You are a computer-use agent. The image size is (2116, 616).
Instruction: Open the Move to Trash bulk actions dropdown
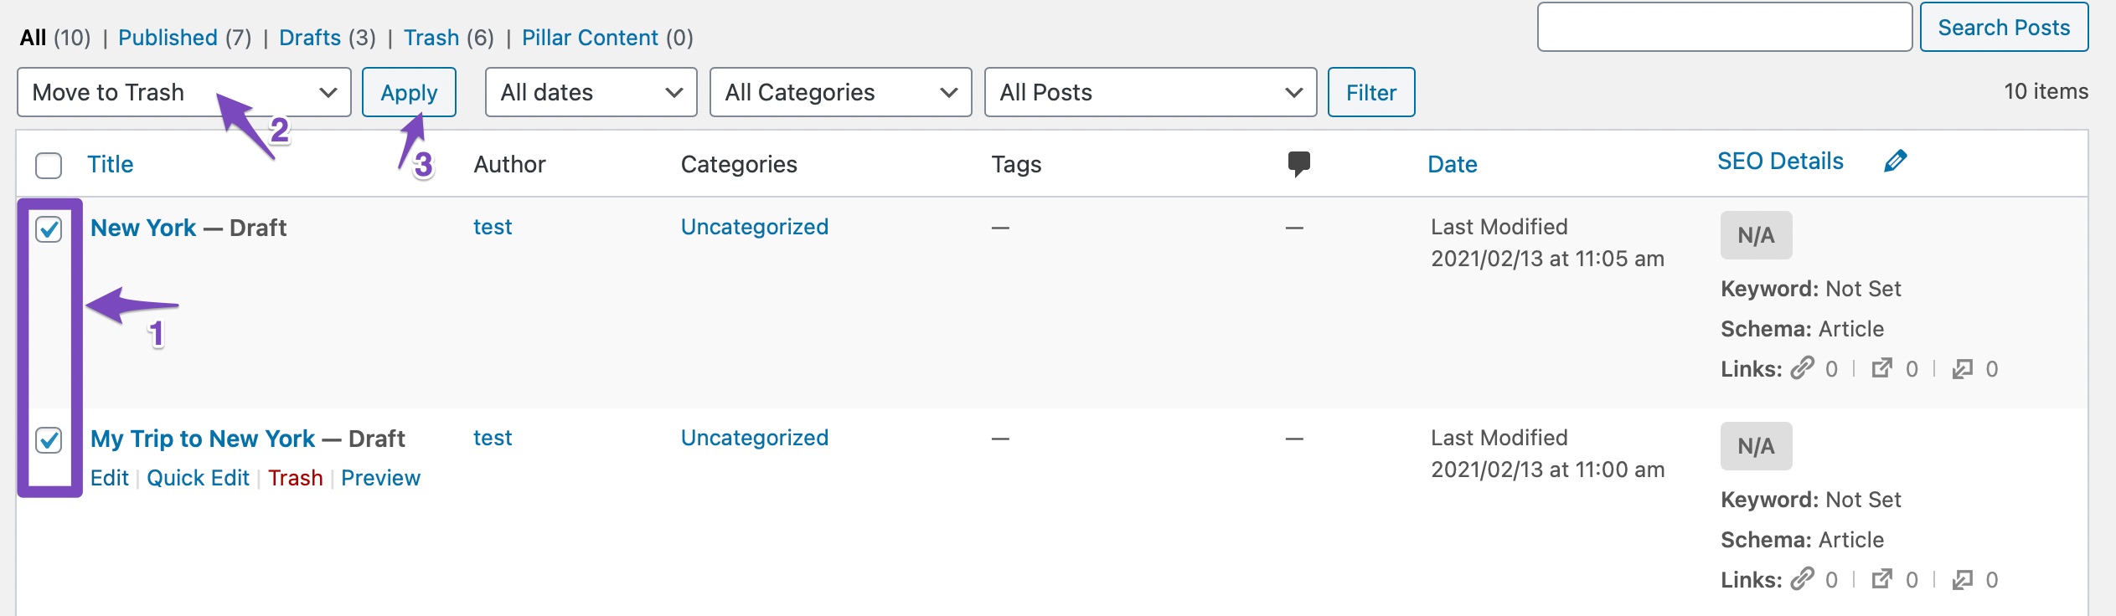pos(183,92)
